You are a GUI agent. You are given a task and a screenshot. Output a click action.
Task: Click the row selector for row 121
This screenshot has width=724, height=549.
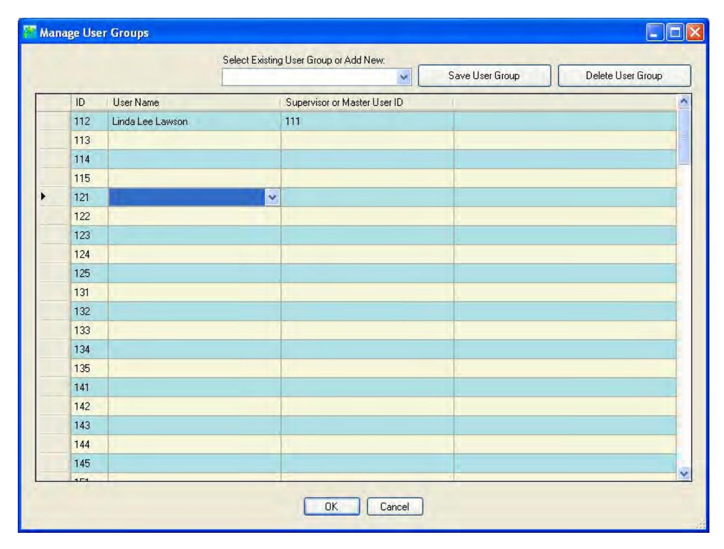tap(53, 198)
